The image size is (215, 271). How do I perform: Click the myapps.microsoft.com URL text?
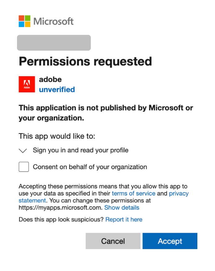60,207
